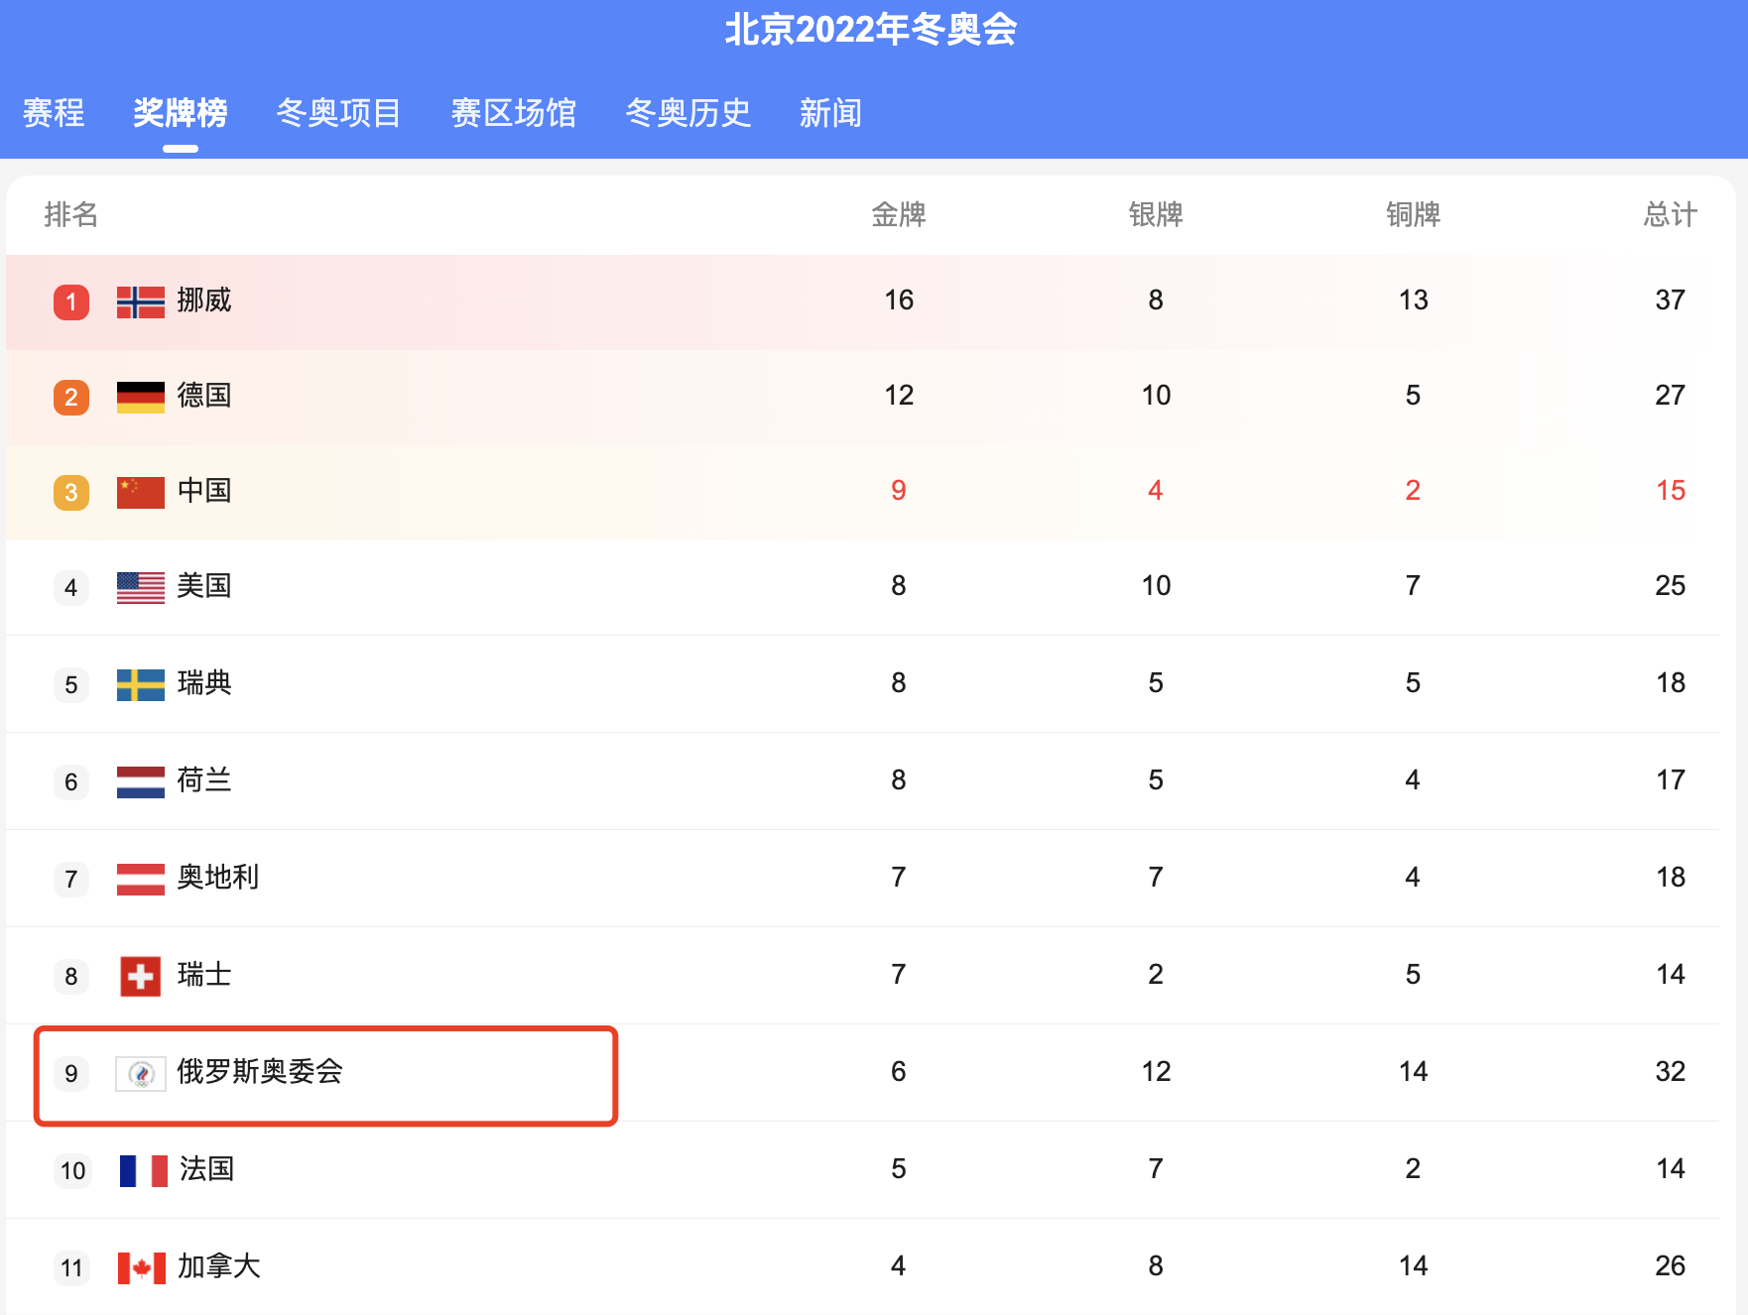Go to the 冬奥历史 tab
Image resolution: width=1748 pixels, height=1315 pixels.
coord(687,113)
